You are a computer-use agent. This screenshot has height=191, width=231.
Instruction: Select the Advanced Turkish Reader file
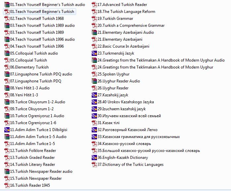(x=122, y=5)
